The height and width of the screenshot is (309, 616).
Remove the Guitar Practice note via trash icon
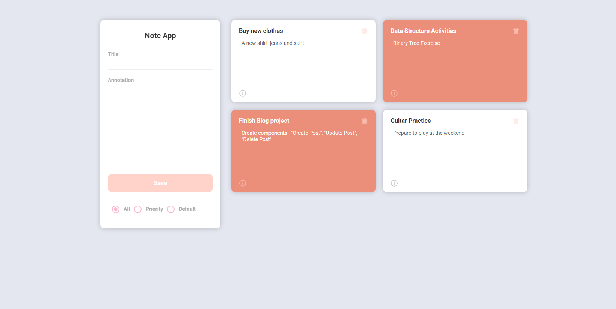[x=516, y=121]
